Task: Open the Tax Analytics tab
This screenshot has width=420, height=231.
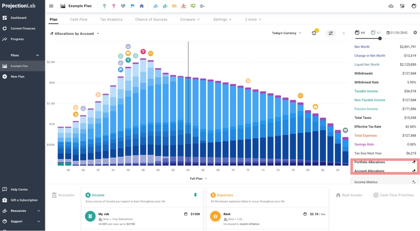Action: [x=111, y=19]
